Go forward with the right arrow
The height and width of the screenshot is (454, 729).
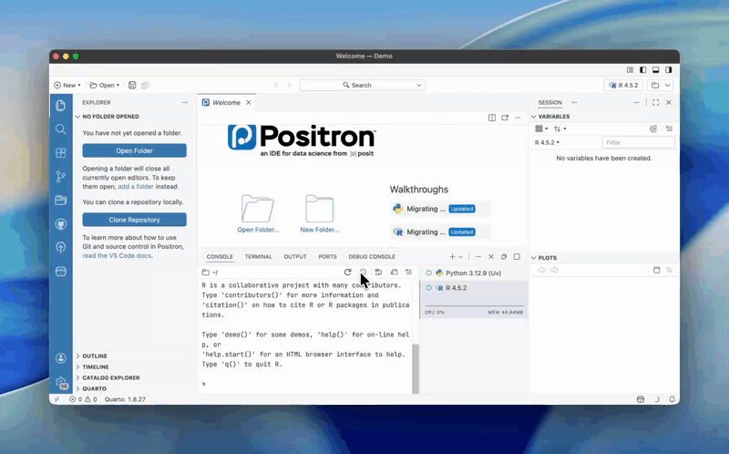(x=289, y=85)
